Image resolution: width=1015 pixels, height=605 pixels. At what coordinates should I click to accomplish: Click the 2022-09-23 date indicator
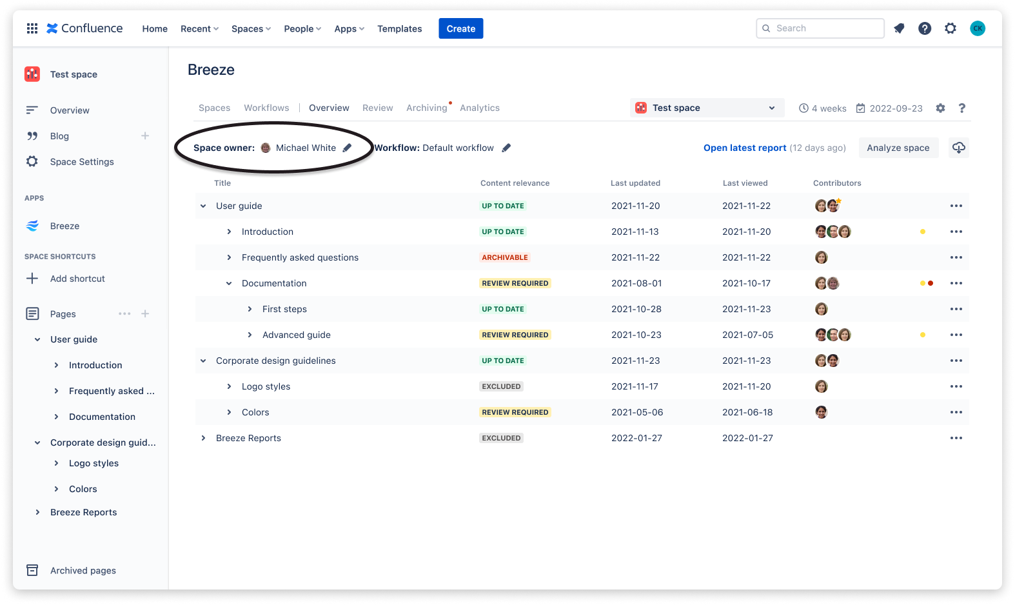[x=889, y=108]
